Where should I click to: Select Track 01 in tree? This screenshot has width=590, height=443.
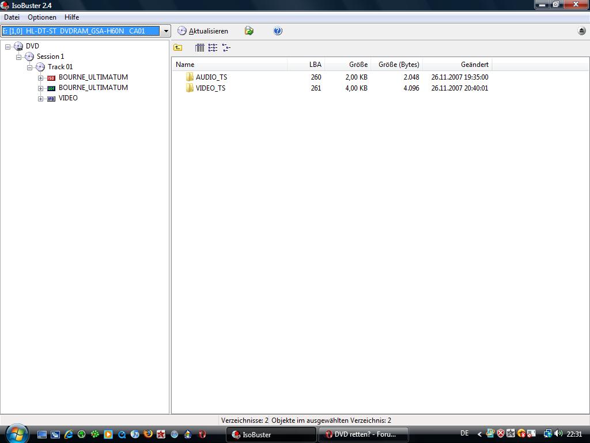(60, 67)
